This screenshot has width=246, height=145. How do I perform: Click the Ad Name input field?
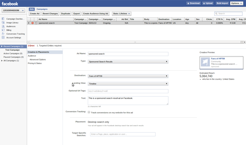pyautogui.click(x=128, y=54)
